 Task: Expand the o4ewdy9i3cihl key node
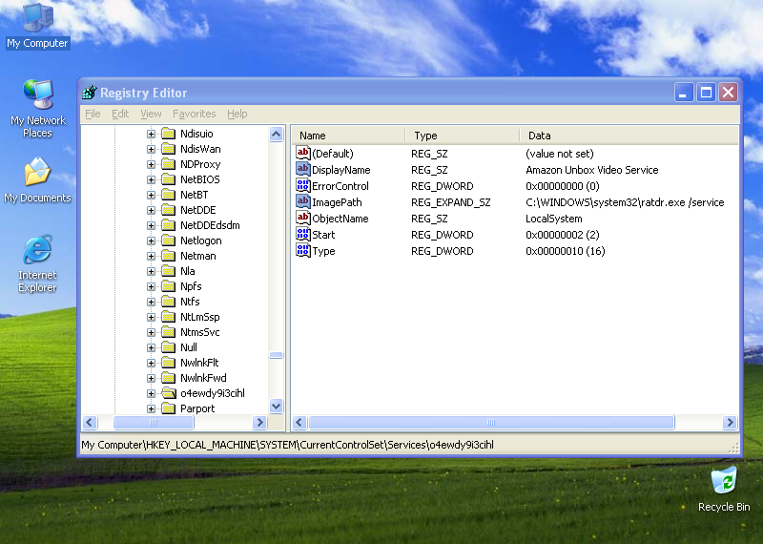(151, 393)
